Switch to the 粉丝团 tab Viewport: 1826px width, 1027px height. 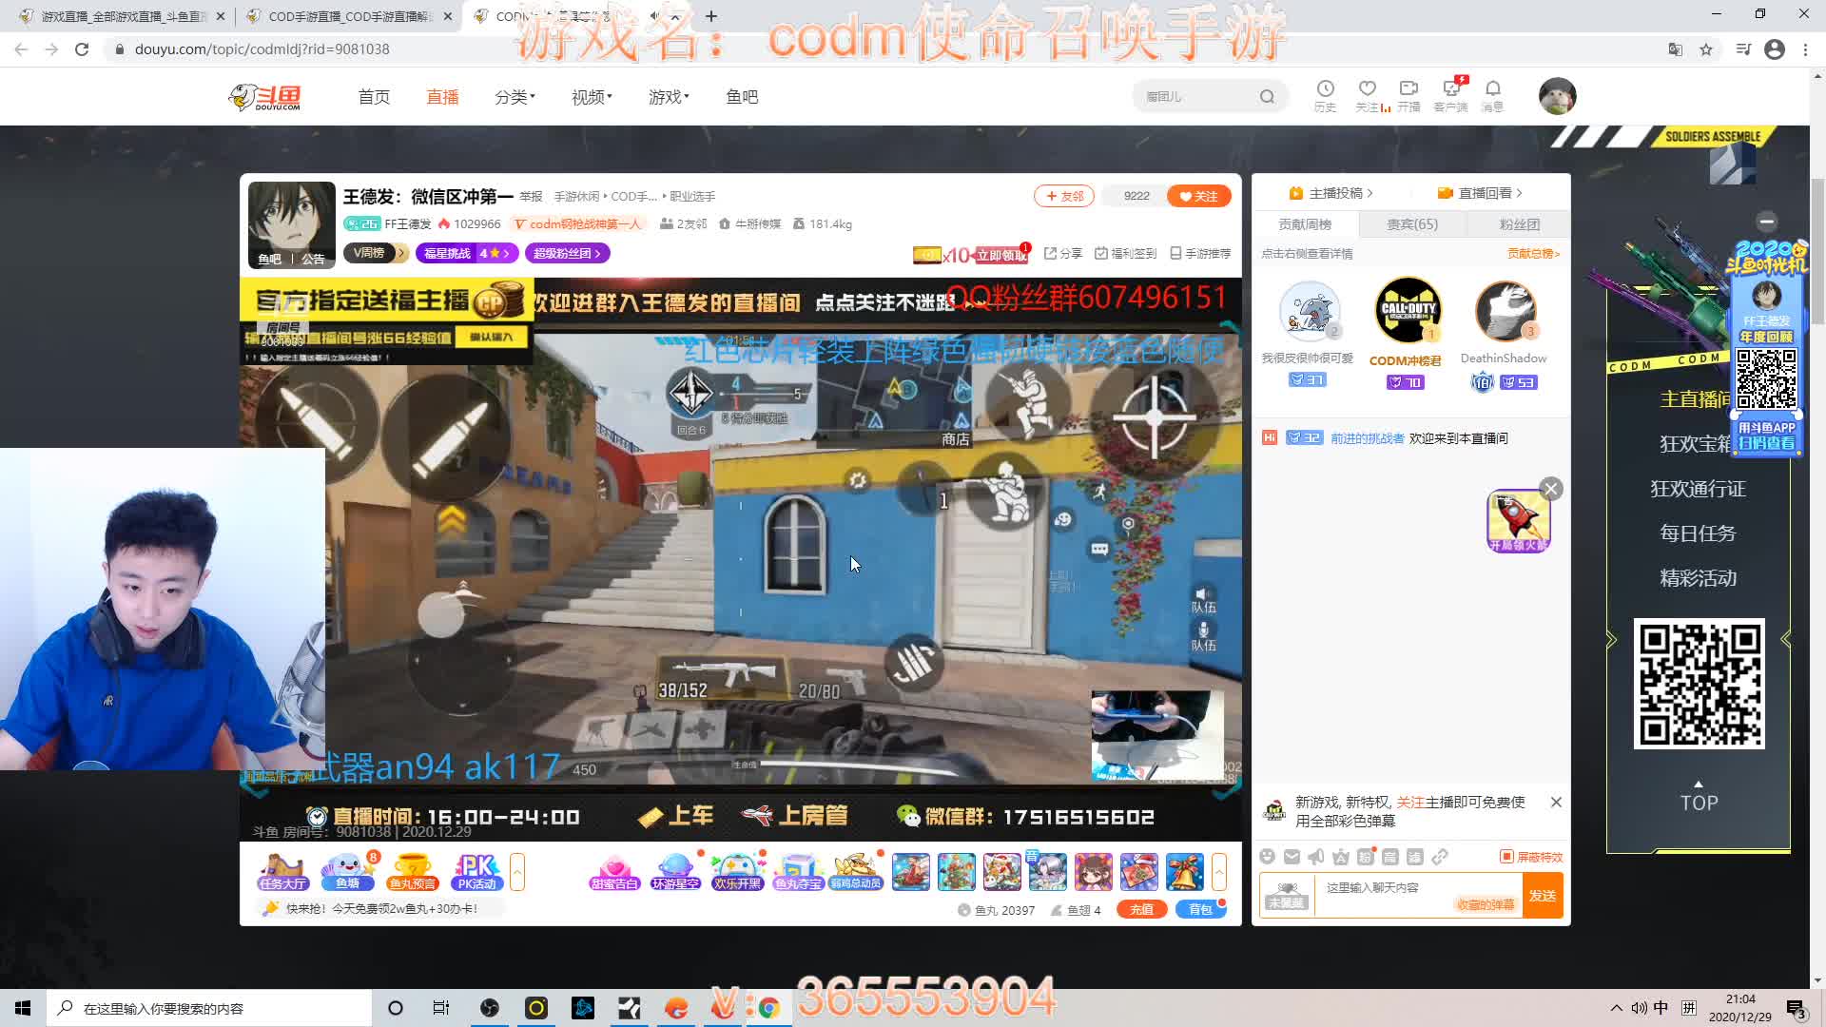tap(1519, 224)
